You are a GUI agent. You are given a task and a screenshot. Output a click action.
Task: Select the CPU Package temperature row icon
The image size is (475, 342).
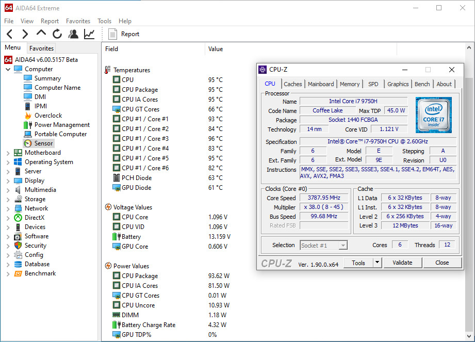click(117, 90)
